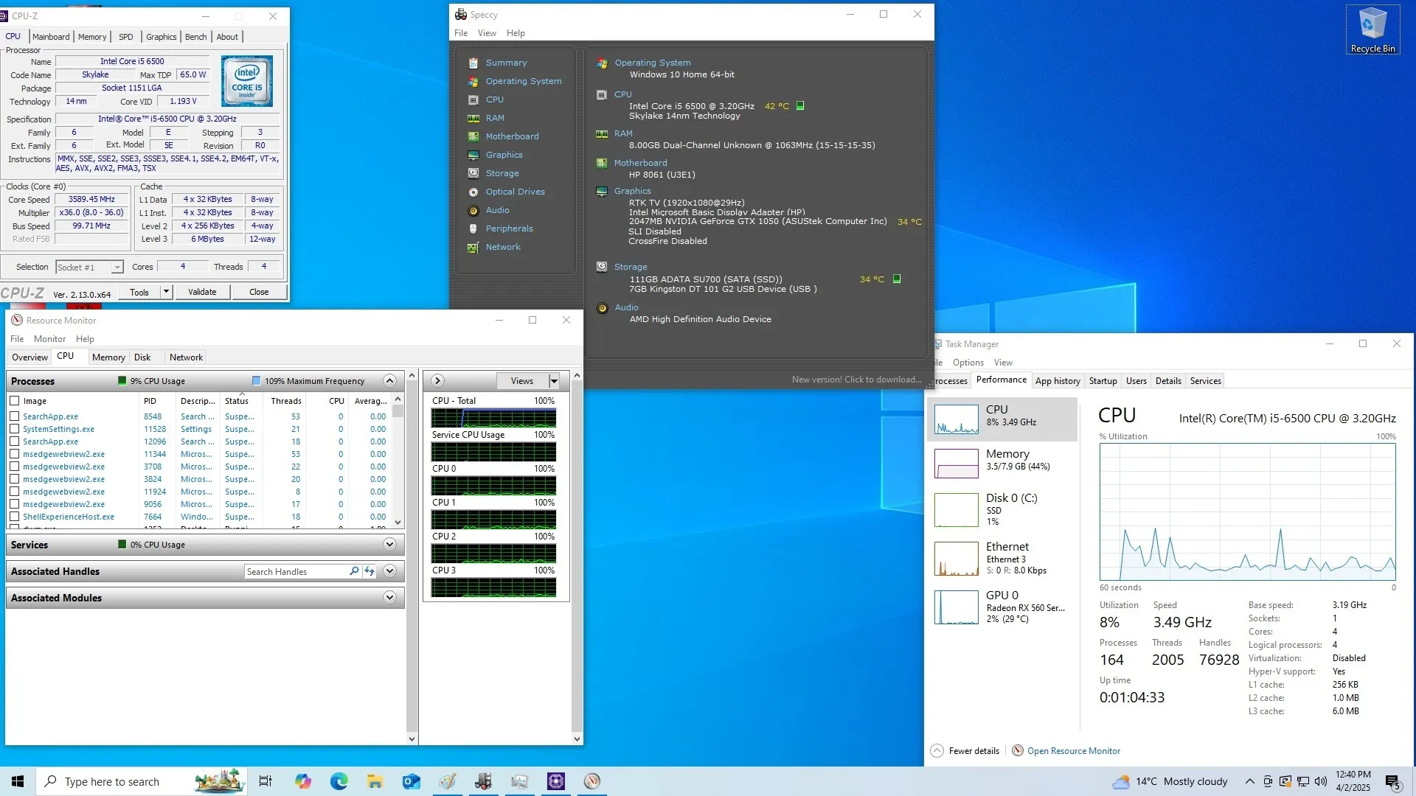
Task: Click the CPU chip icon in Speccy sidebar
Action: pyautogui.click(x=473, y=99)
